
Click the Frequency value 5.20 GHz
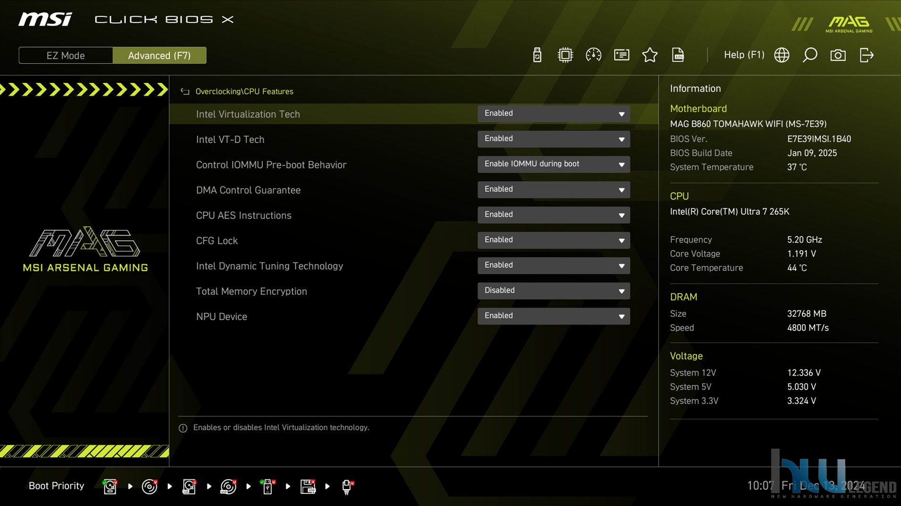[x=804, y=240]
